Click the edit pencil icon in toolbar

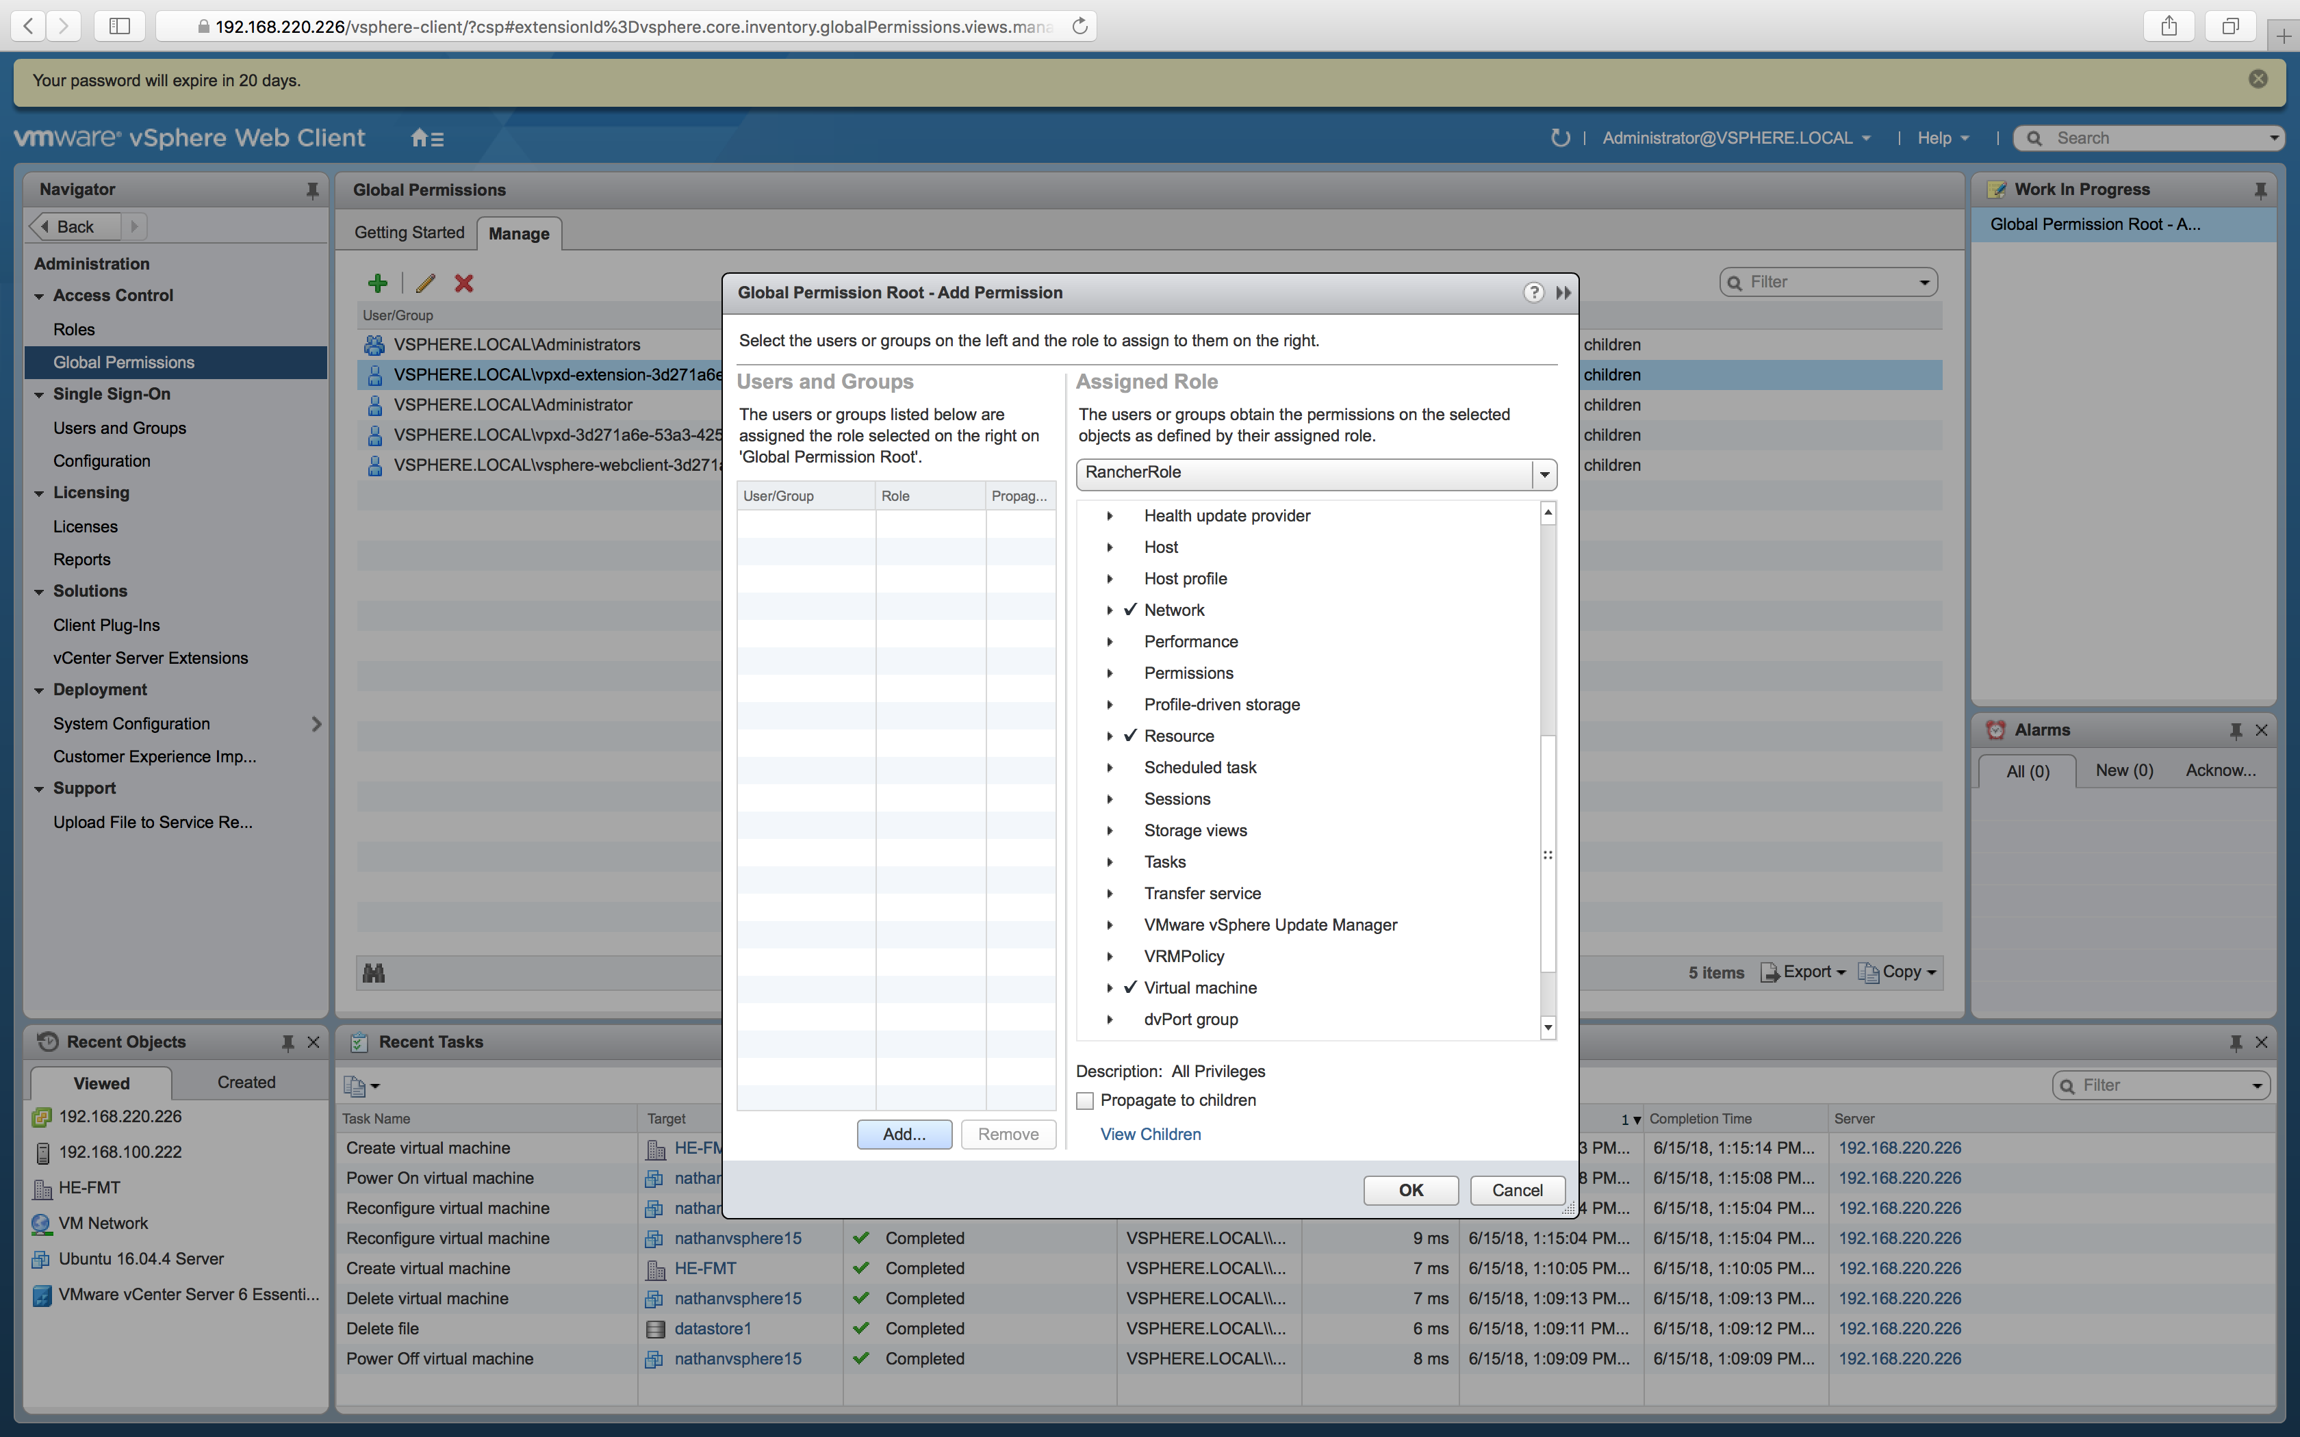[422, 283]
